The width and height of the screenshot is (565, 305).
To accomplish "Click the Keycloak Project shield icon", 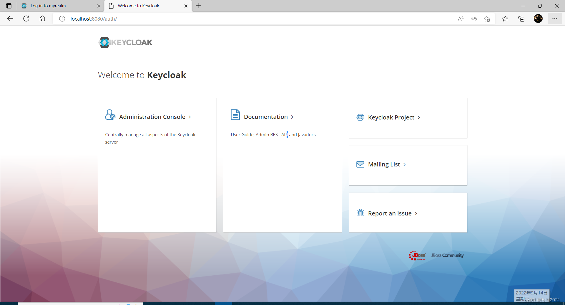I will pyautogui.click(x=360, y=117).
